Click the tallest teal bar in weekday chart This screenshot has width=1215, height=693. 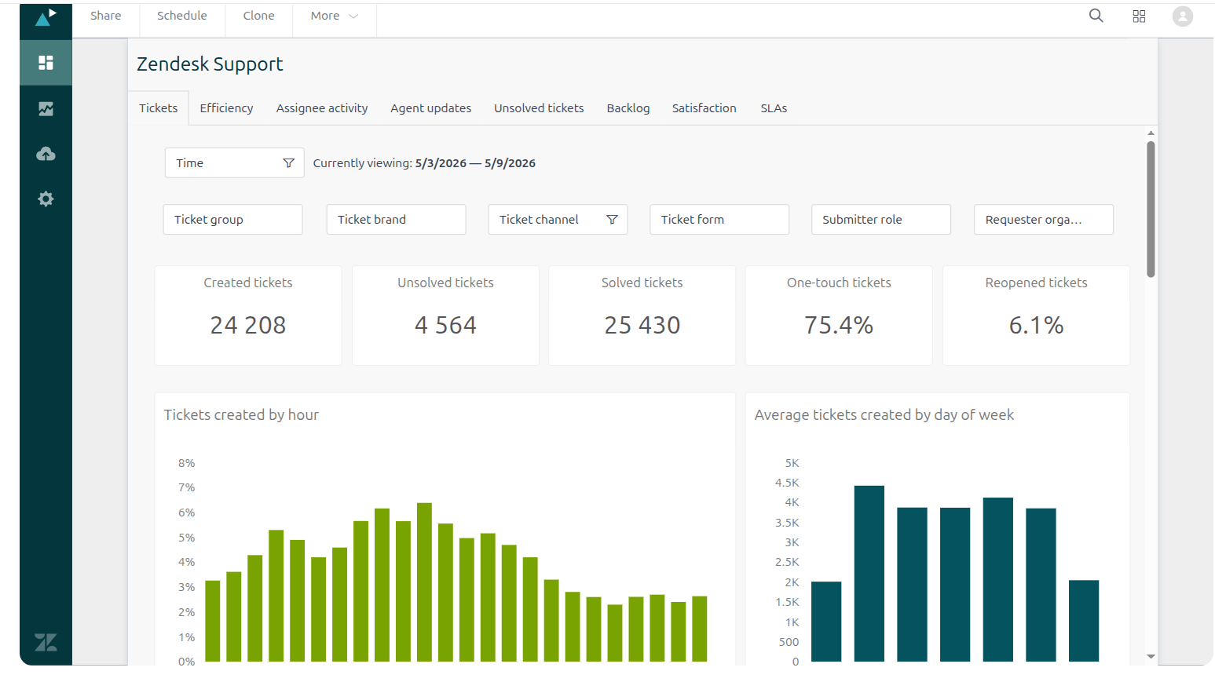point(869,574)
